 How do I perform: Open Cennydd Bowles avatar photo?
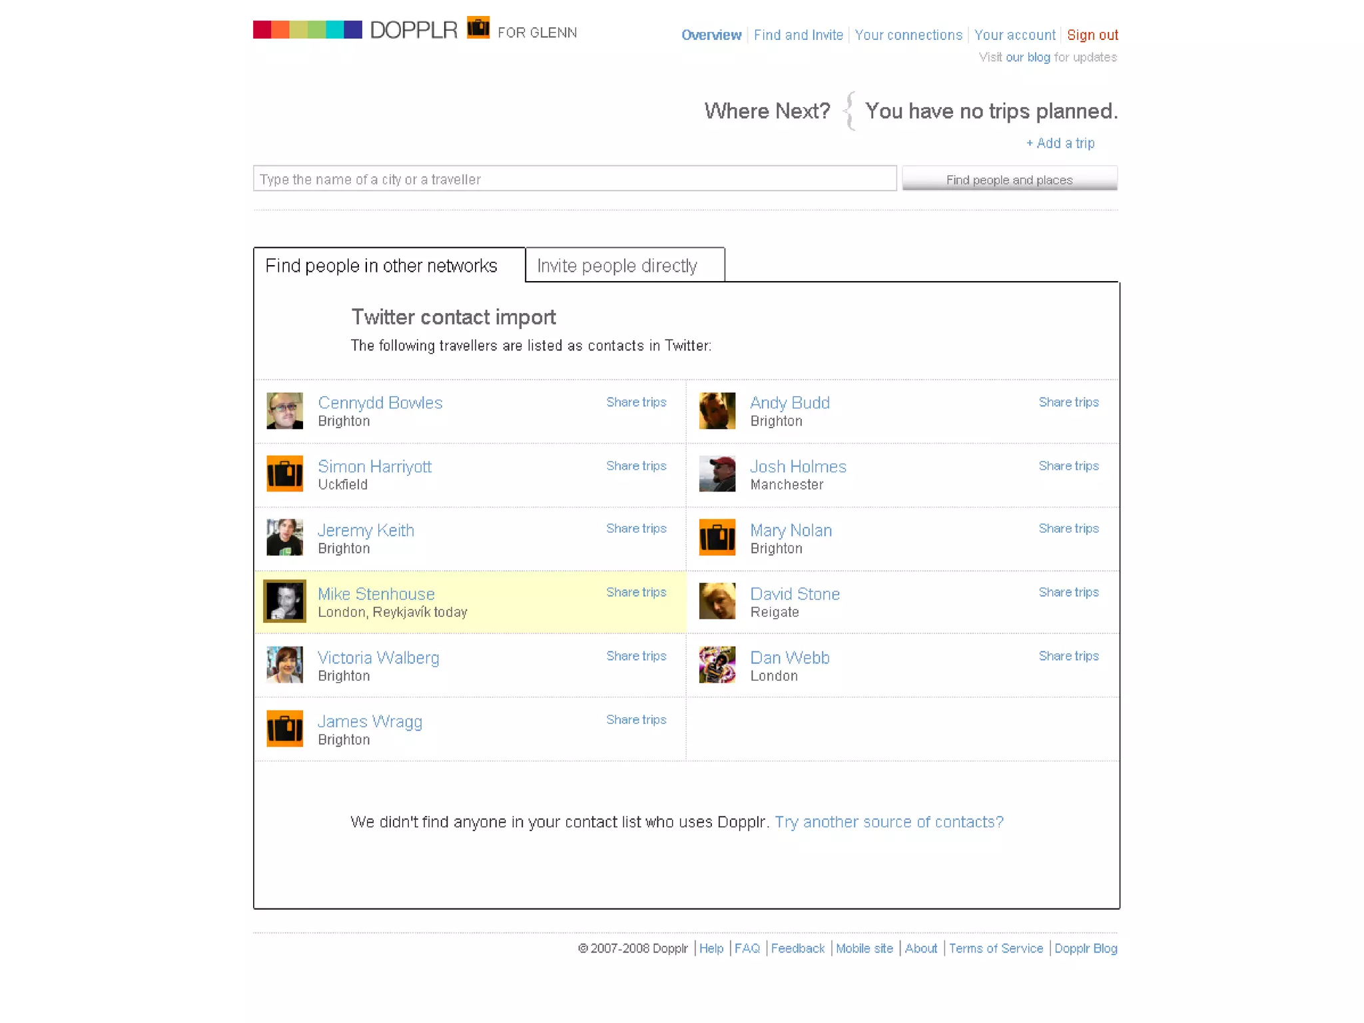click(x=284, y=410)
